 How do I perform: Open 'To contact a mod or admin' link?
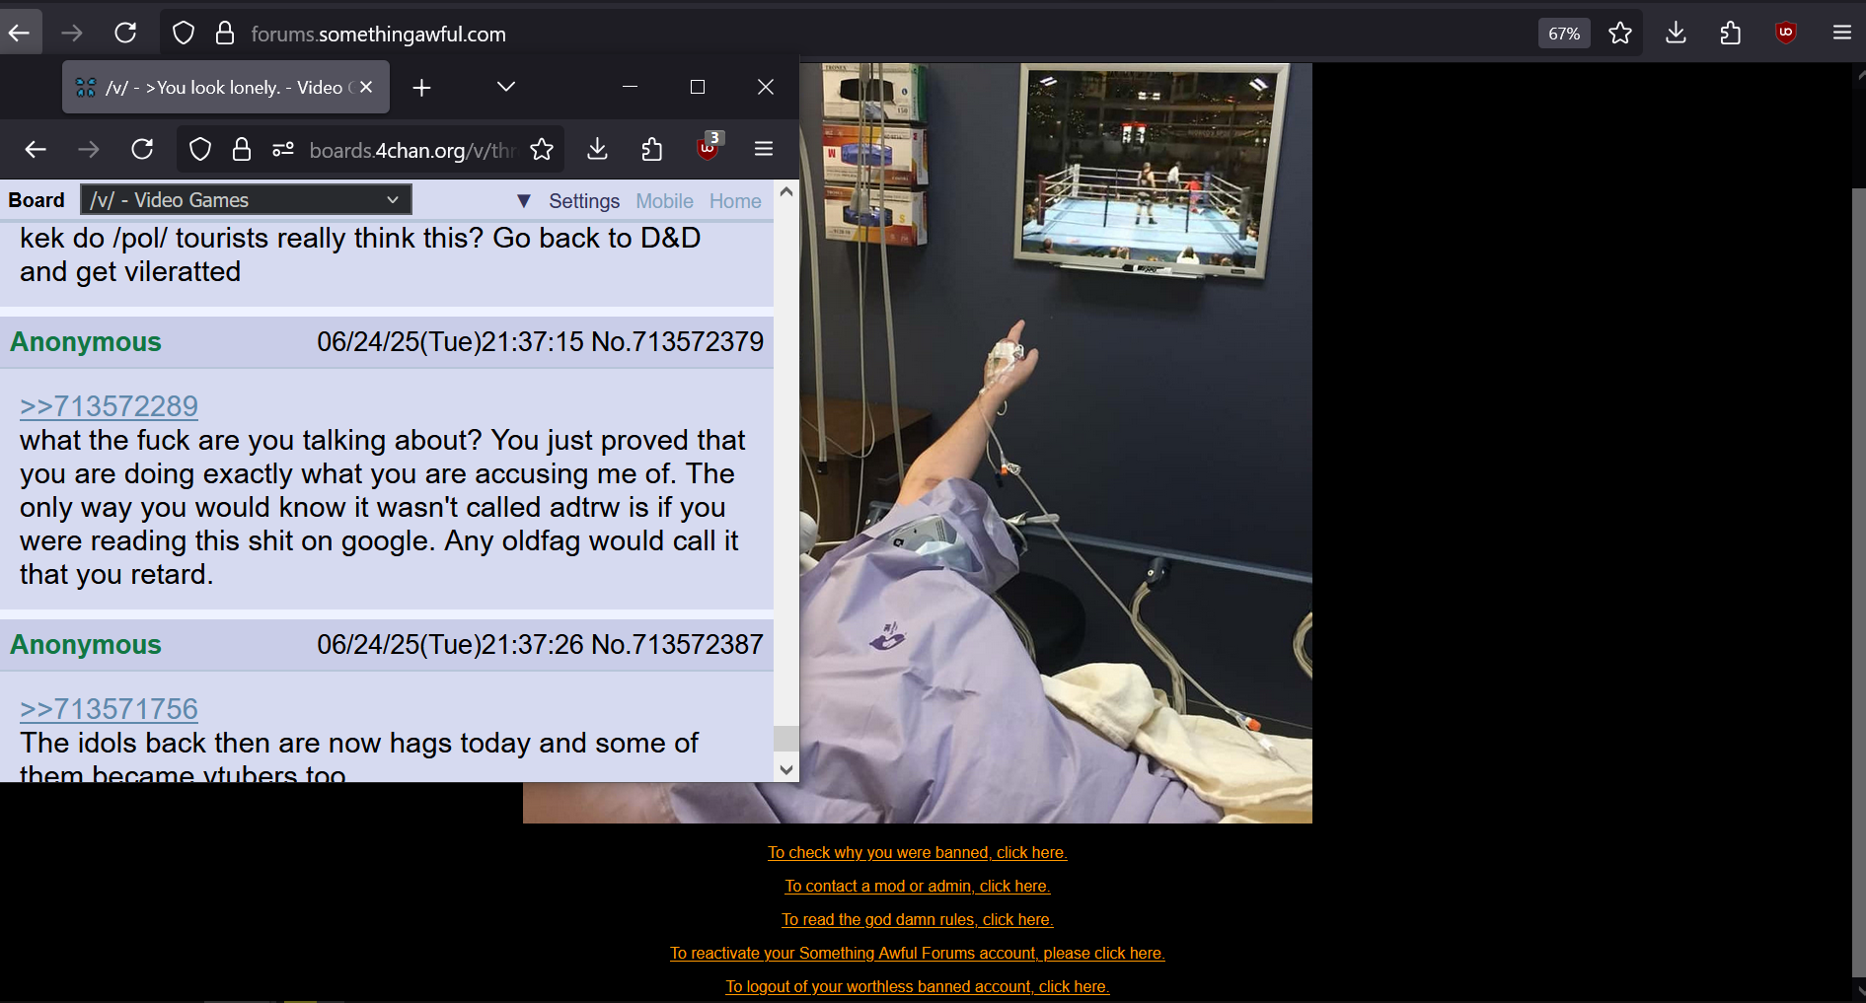tap(918, 887)
